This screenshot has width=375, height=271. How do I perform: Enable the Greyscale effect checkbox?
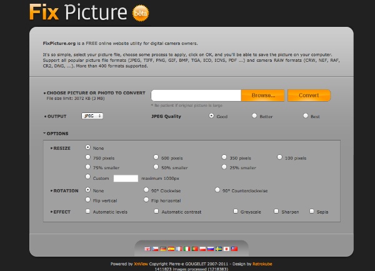tap(237, 212)
